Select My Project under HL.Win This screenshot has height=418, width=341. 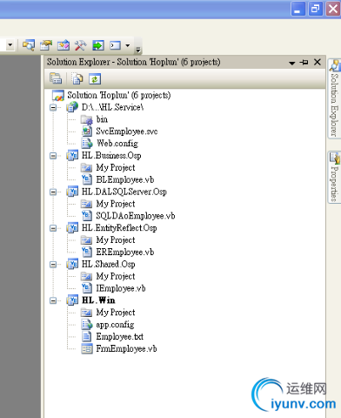(x=116, y=313)
